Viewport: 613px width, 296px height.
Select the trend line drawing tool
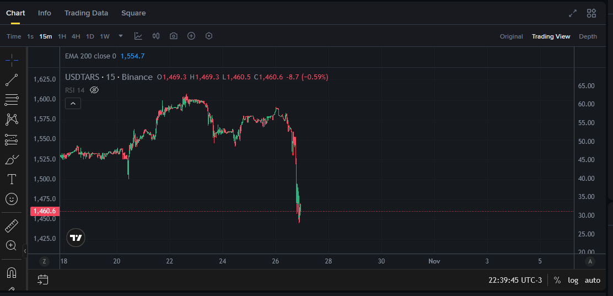(x=12, y=80)
